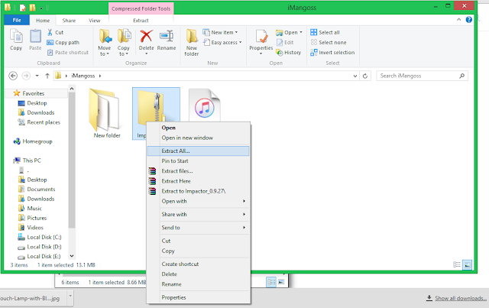489x308 pixels.
Task: Create a New folder from the ribbon
Action: [x=192, y=42]
